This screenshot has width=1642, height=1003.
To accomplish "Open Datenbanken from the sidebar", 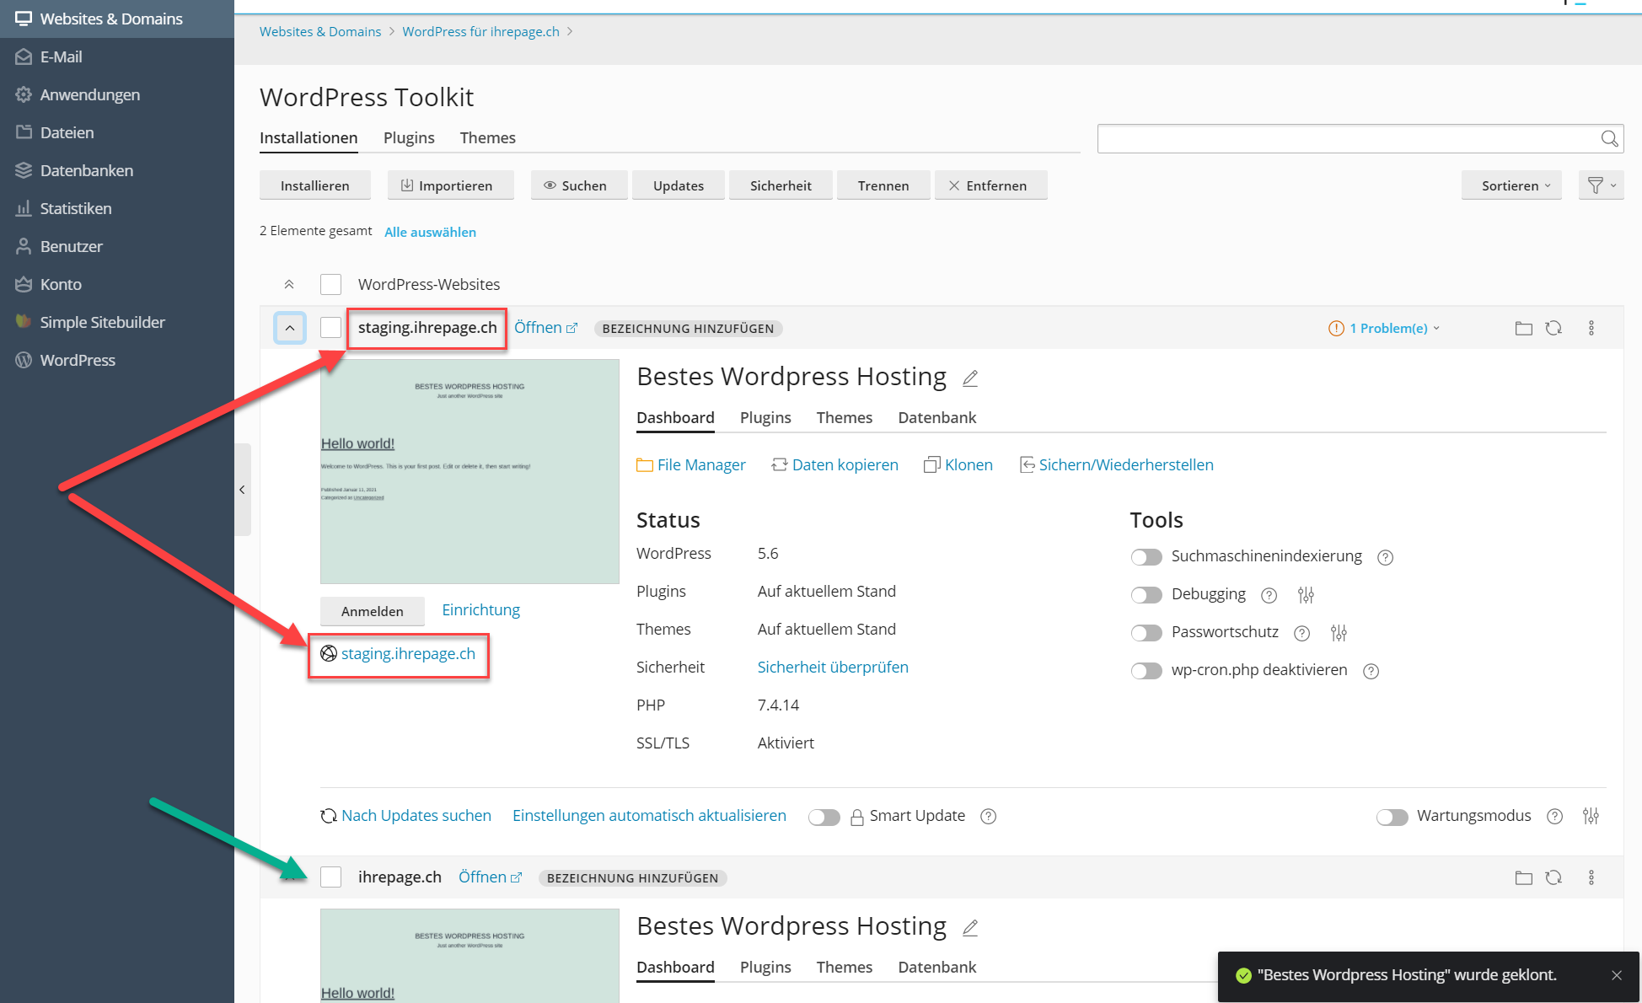I will [x=87, y=170].
